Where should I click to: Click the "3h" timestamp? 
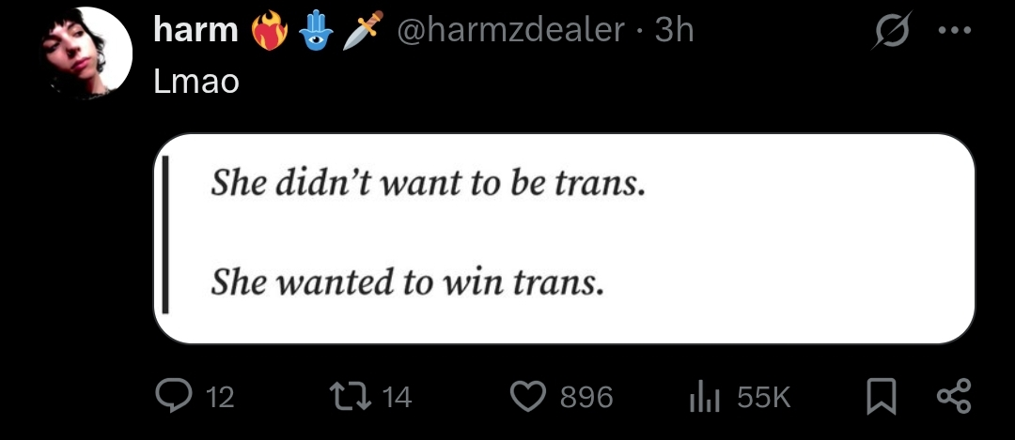tap(674, 31)
